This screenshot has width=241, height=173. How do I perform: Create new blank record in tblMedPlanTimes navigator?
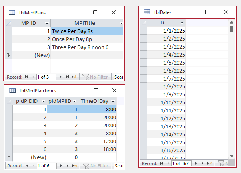(x=75, y=166)
